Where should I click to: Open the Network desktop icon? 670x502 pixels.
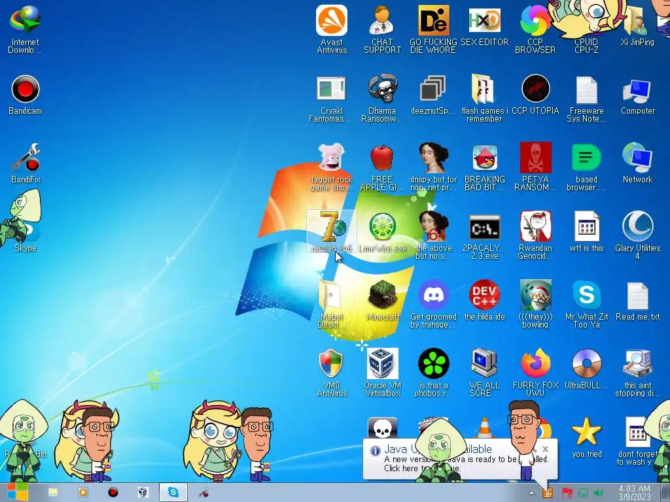637,163
